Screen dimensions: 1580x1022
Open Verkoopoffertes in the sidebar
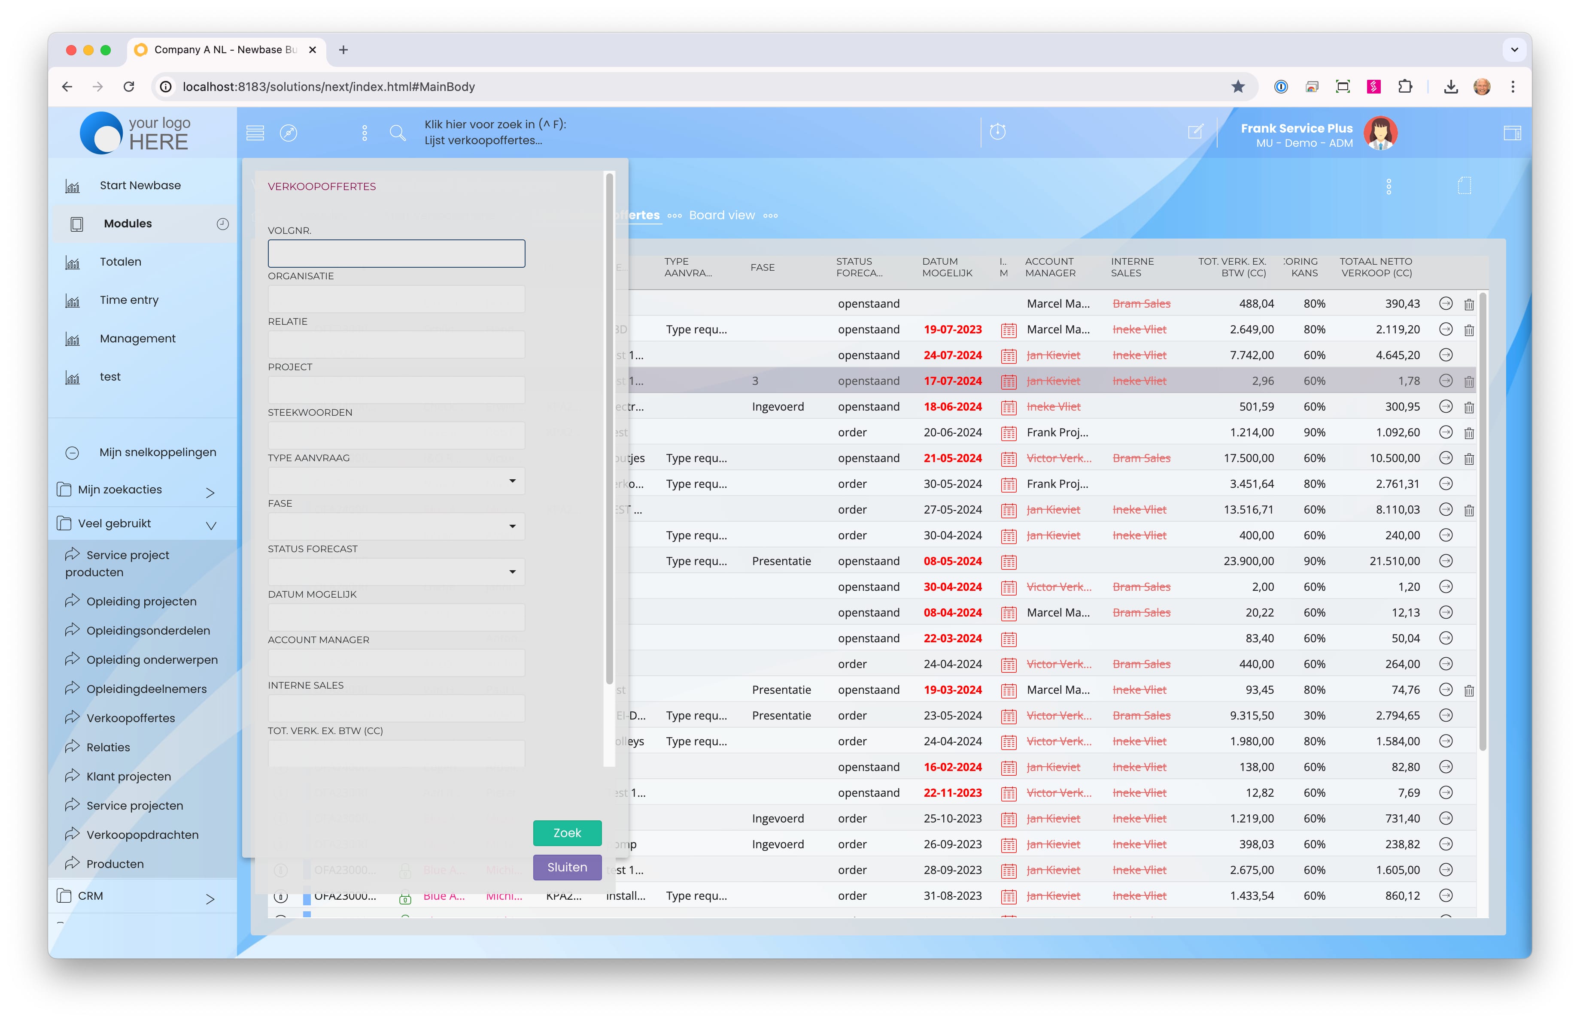click(131, 718)
